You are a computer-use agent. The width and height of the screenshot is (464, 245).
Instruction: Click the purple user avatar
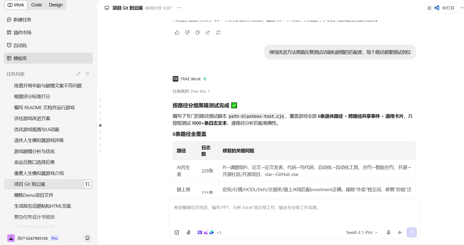[x=11, y=238]
